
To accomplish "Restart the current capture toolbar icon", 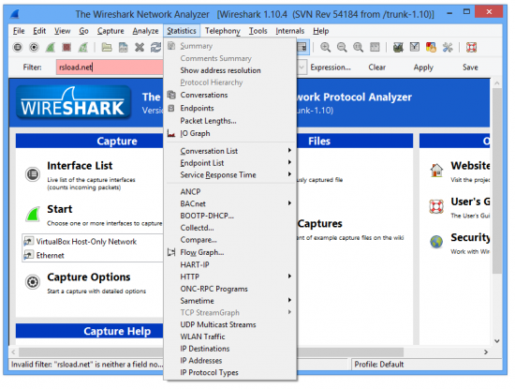I will pos(83,48).
